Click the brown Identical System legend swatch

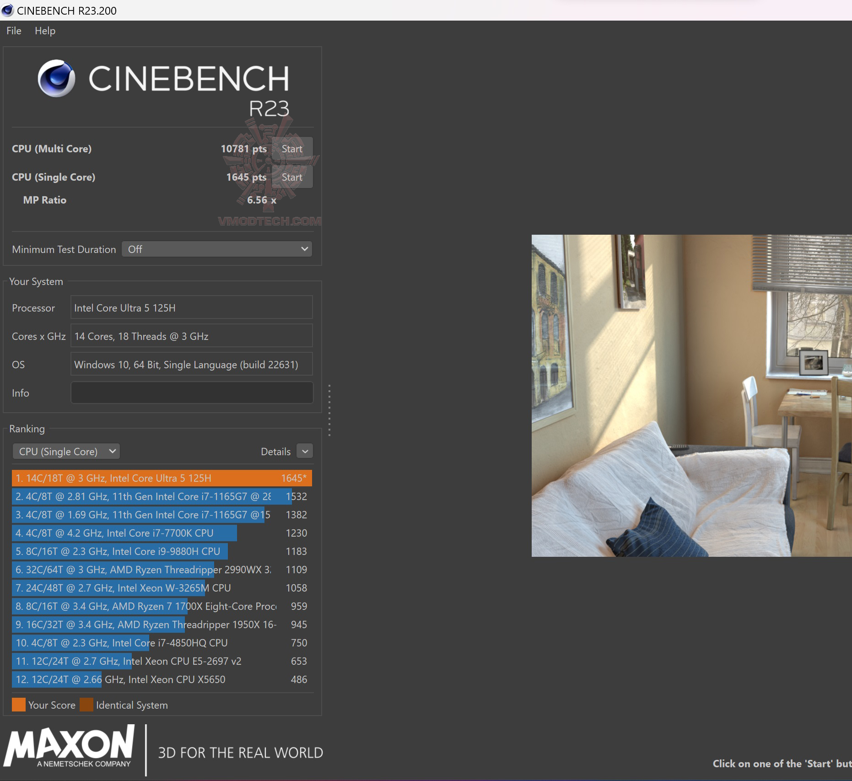(86, 705)
